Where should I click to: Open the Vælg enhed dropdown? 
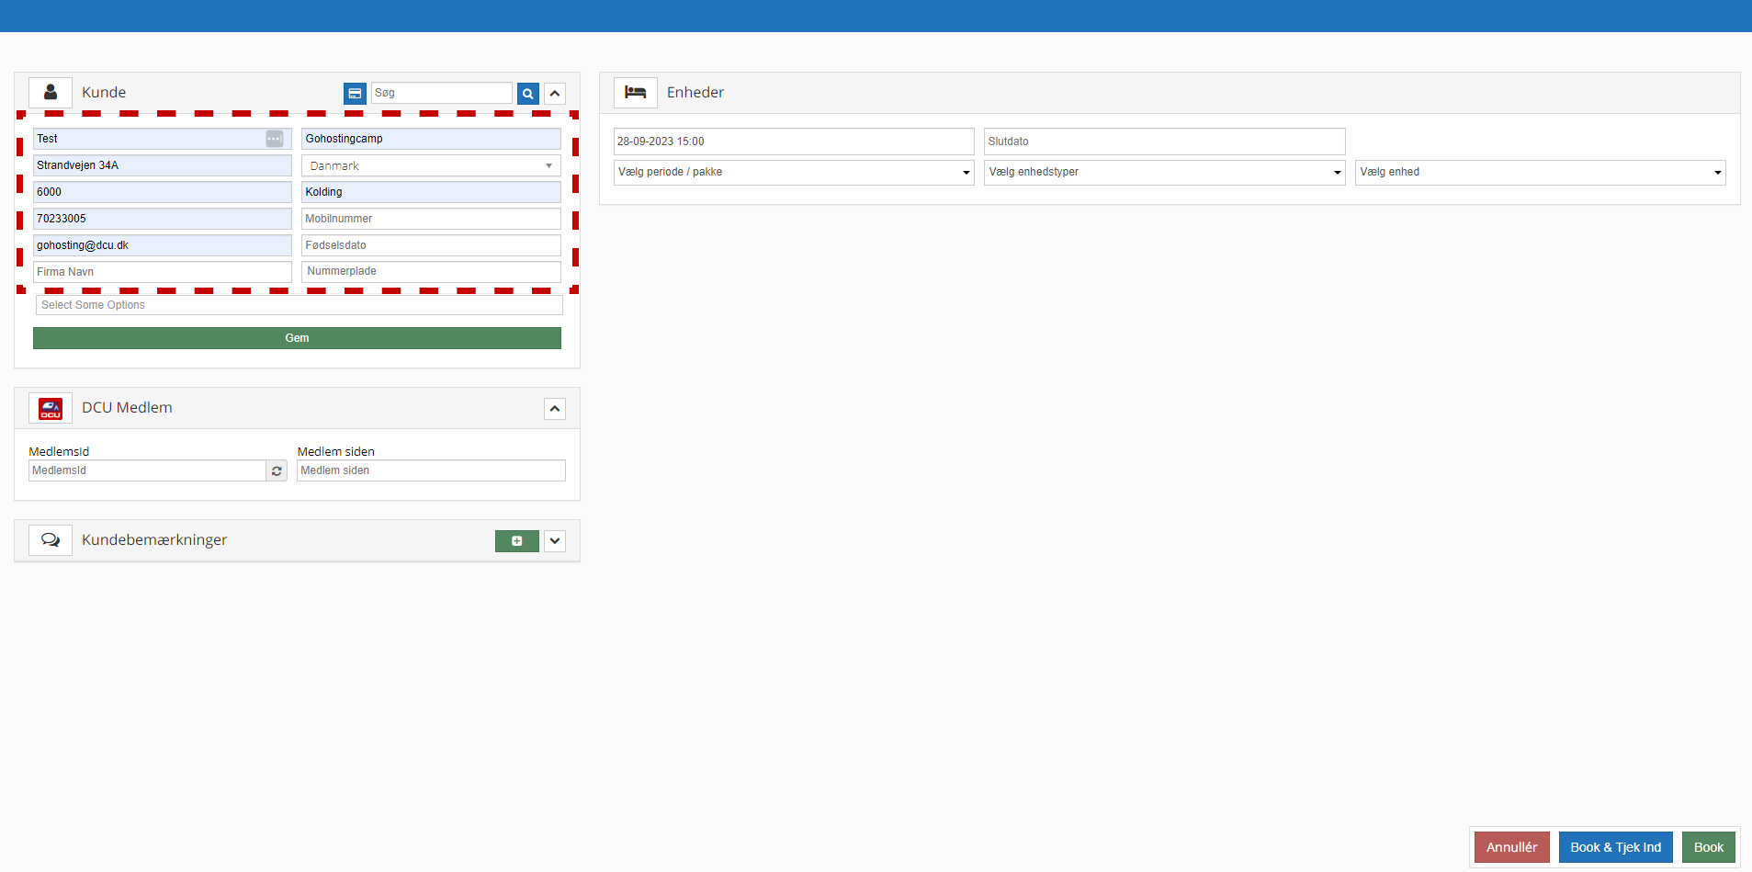[x=1540, y=173]
